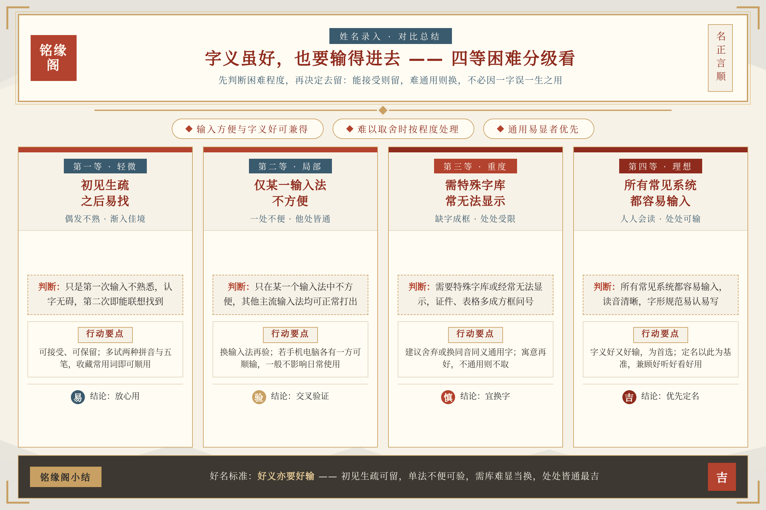This screenshot has height=510, width=766.
Task: Click the subtitle starting 先判断困难程度
Action: click(x=390, y=80)
